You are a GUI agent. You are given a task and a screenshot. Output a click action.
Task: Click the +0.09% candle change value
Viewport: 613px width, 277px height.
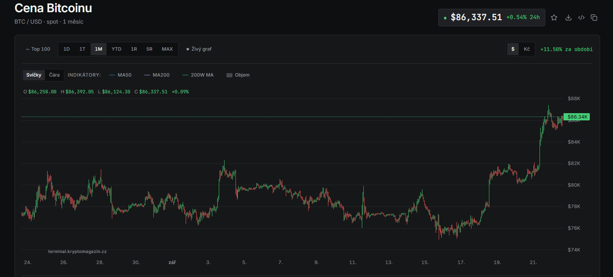click(180, 92)
